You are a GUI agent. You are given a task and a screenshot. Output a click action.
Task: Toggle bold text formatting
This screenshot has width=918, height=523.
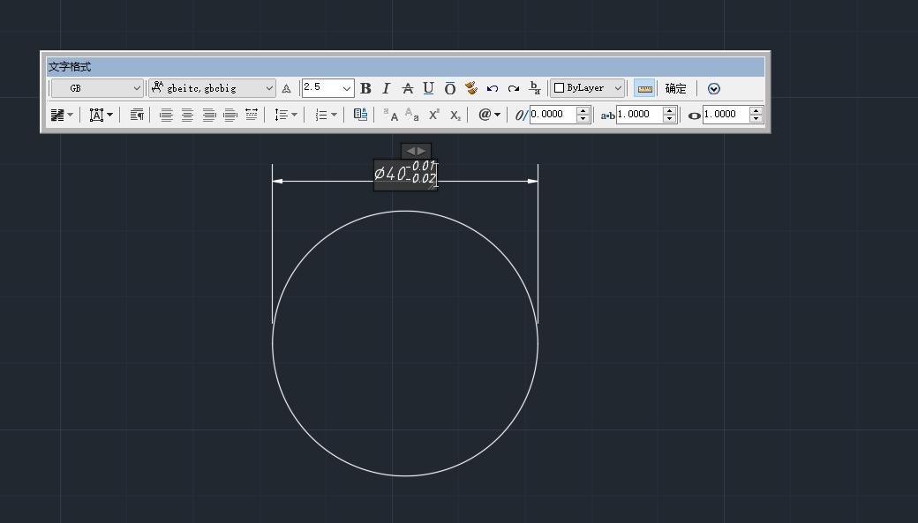365,88
